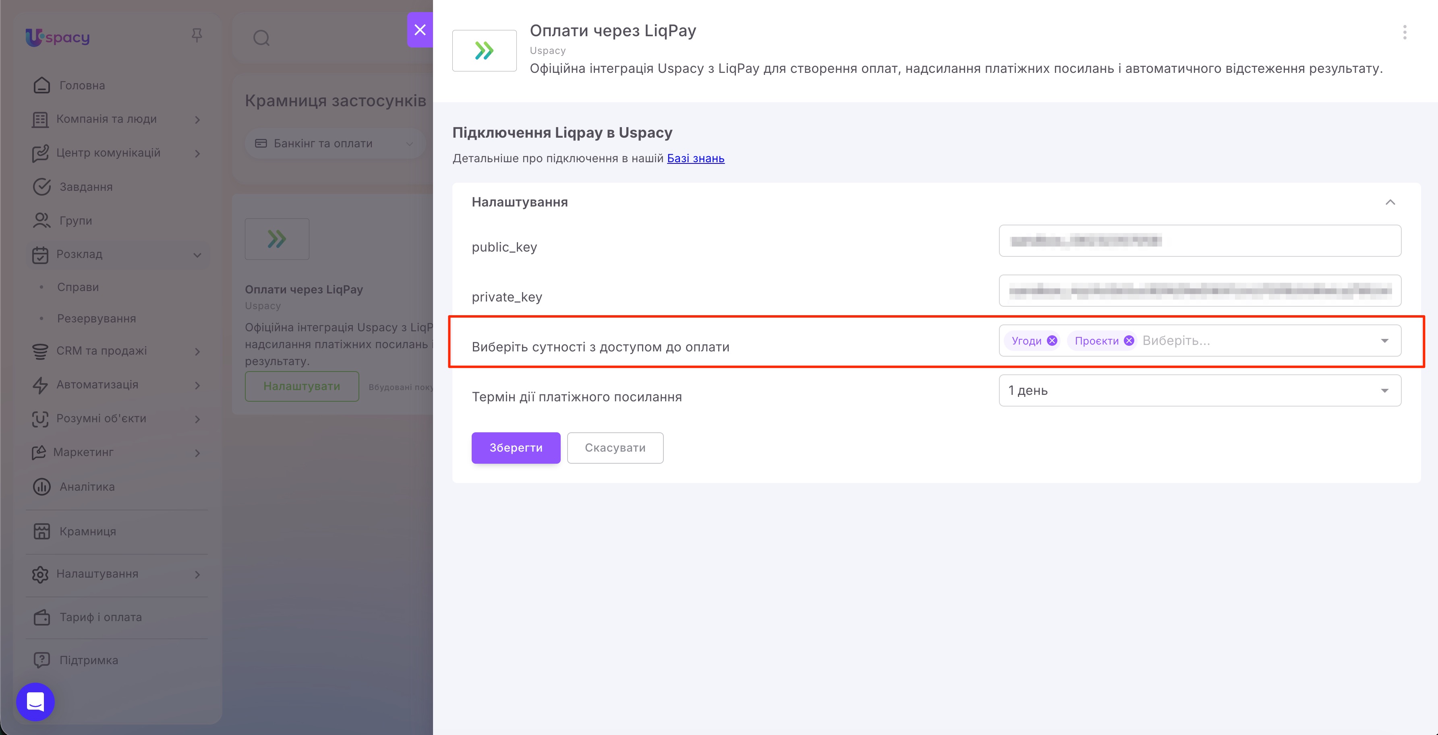The height and width of the screenshot is (735, 1438).
Task: Expand CRM та продажі submenu arrow
Action: [198, 351]
